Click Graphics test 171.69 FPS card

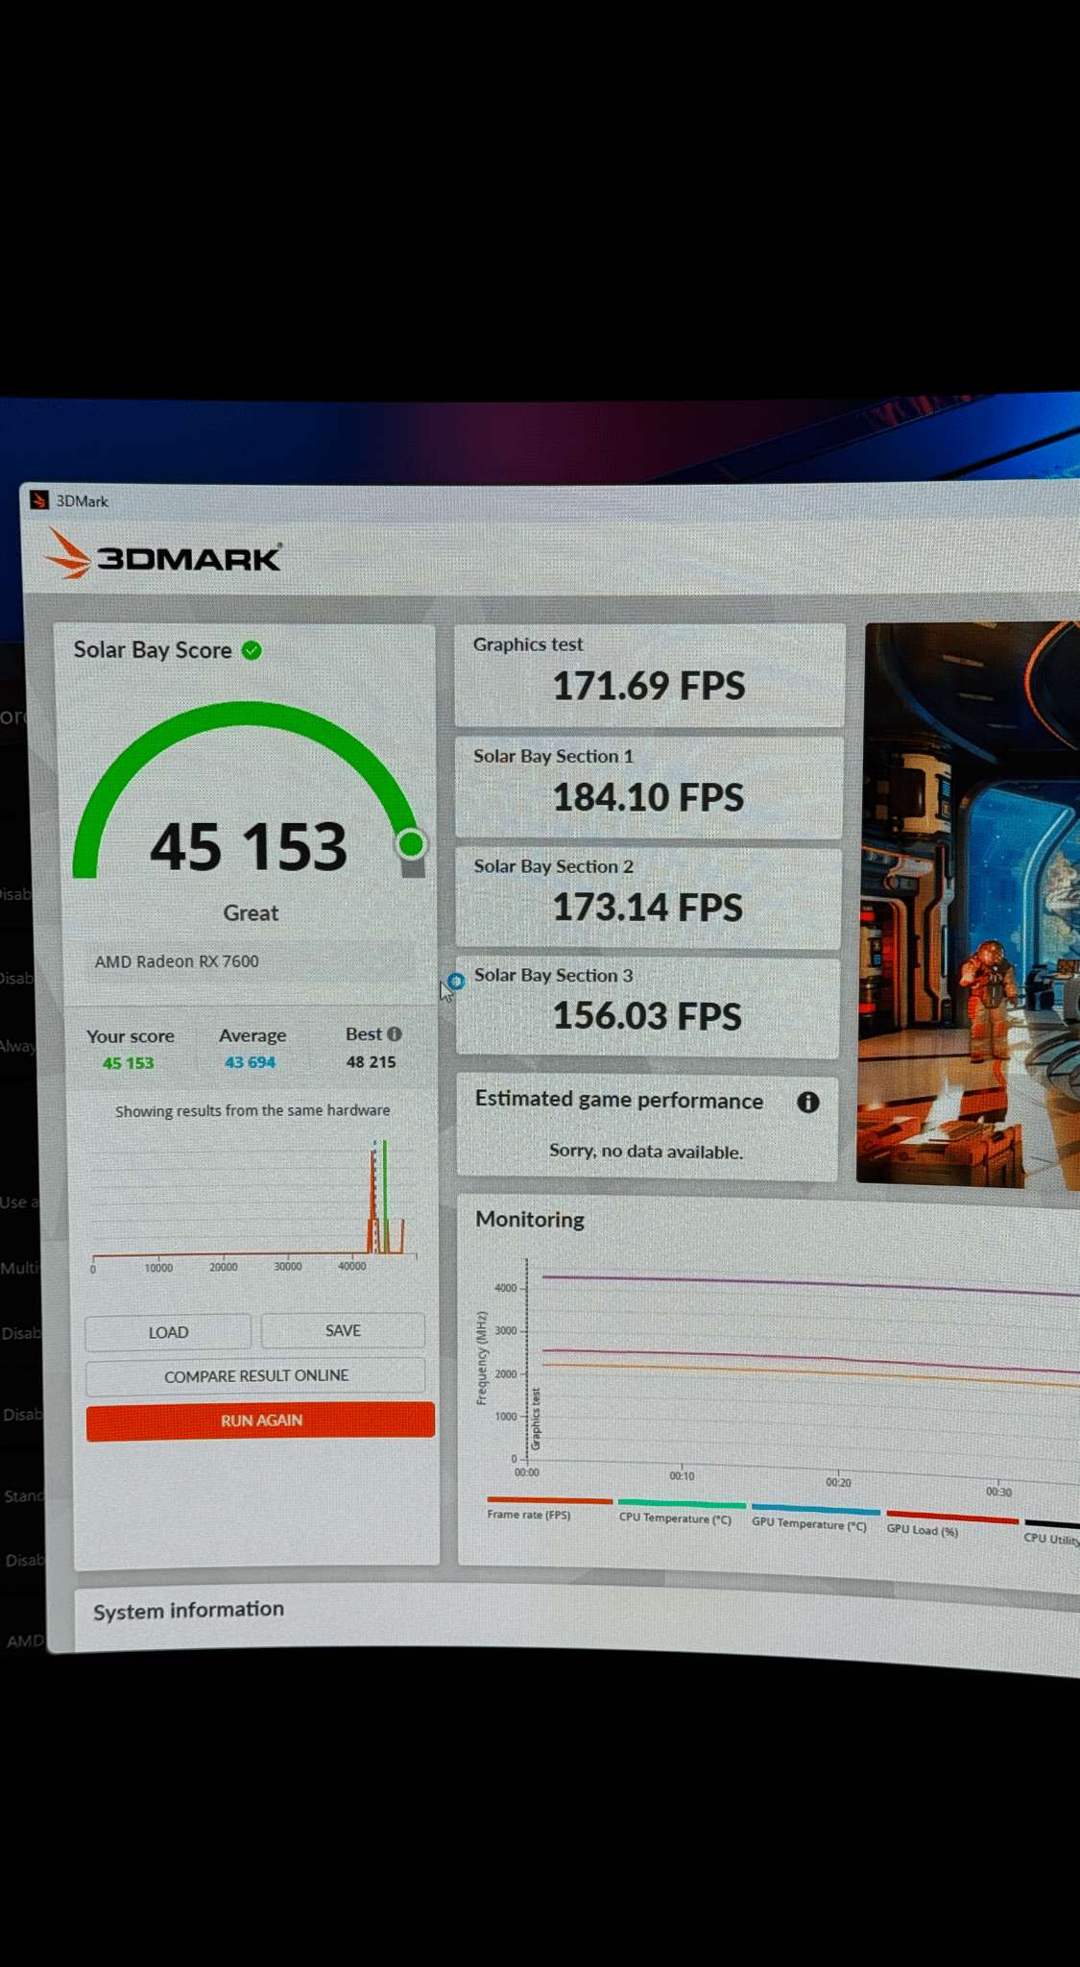pos(650,675)
